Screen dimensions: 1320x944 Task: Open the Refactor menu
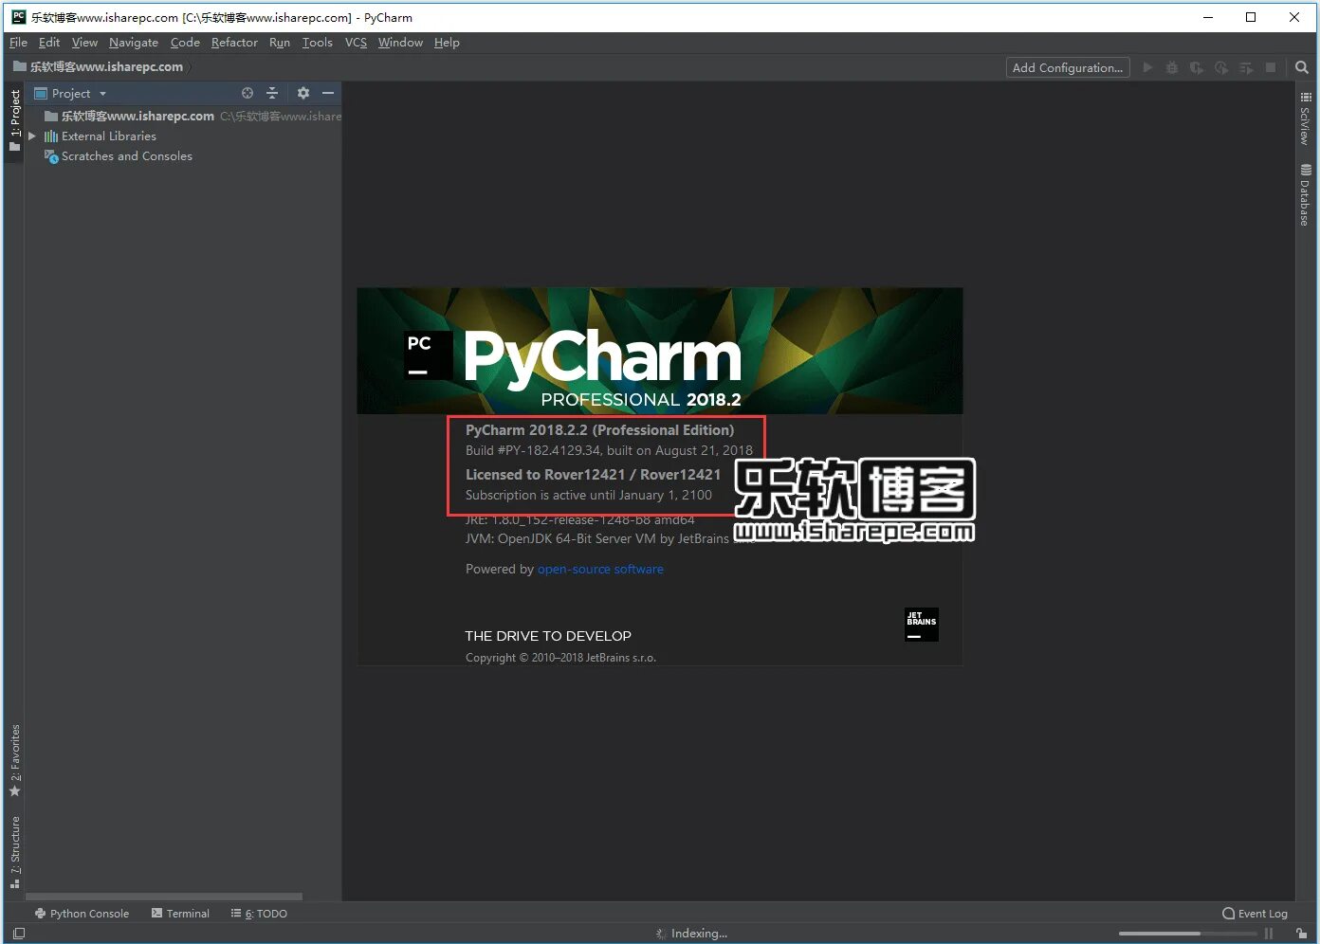pyautogui.click(x=234, y=43)
